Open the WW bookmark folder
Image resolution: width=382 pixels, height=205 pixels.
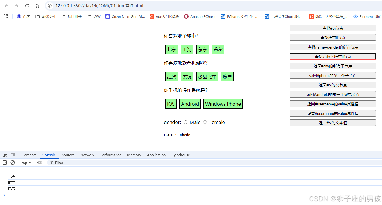(94, 16)
